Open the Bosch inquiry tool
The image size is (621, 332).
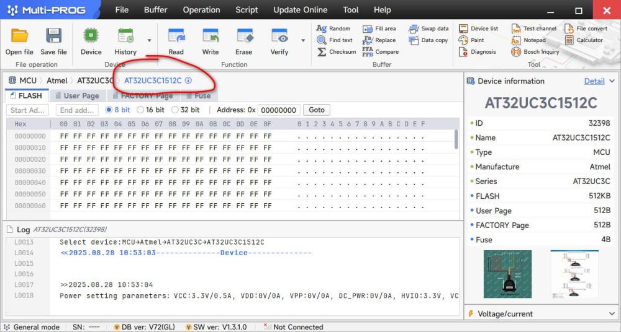[x=535, y=52]
